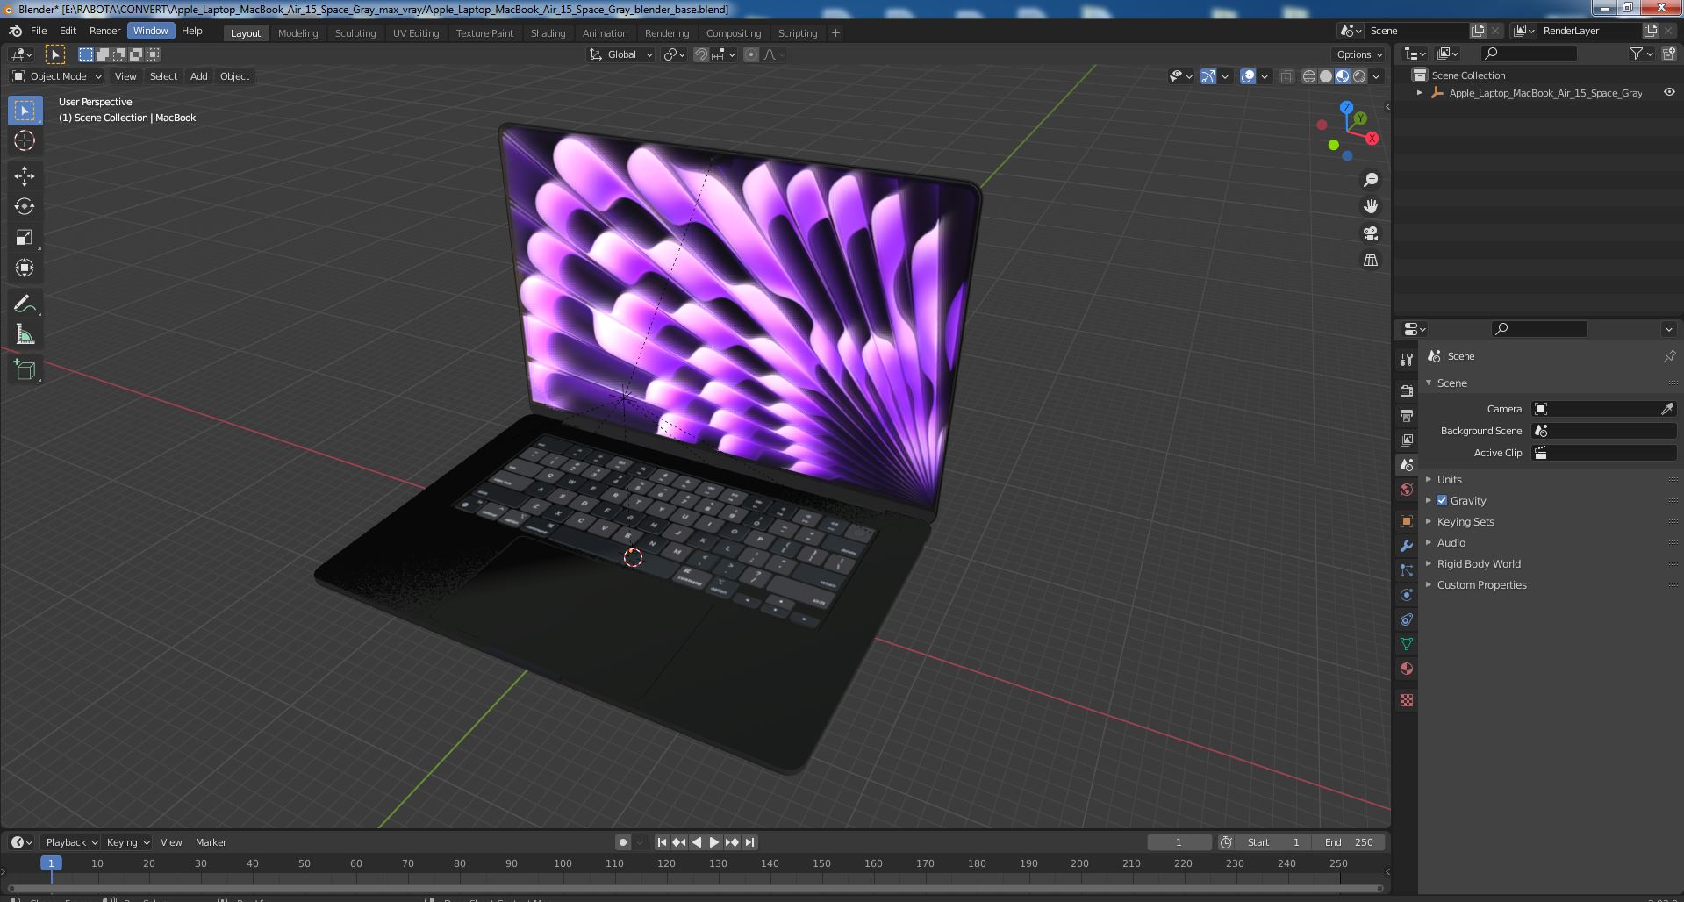The width and height of the screenshot is (1684, 902).
Task: Toggle auto keying record button
Action: (623, 842)
